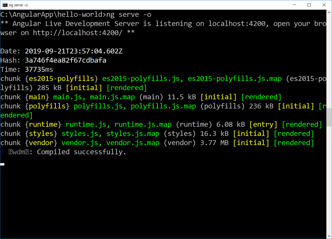332x239 pixels.
Task: Click 'Angular Live Development Server' text
Action: coord(76,24)
